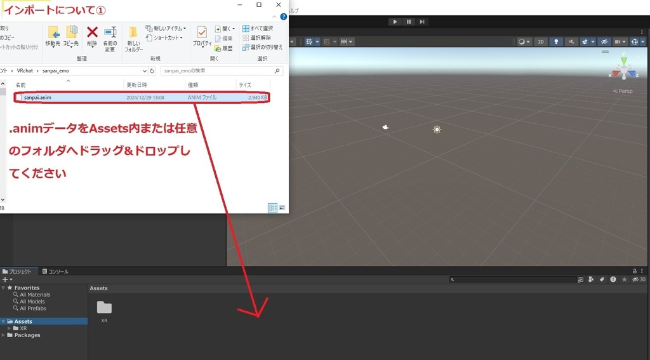Click the search magnifier icon in Explorer
650x360 pixels.
tap(277, 71)
